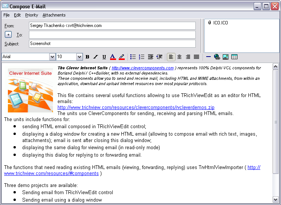Click the vertical scrollbar thumb

pyautogui.click(x=275, y=122)
